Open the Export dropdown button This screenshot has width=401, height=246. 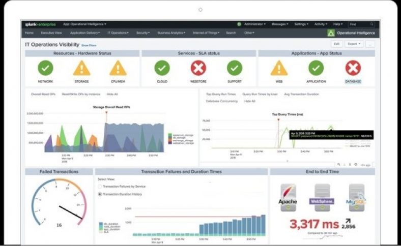click(354, 44)
